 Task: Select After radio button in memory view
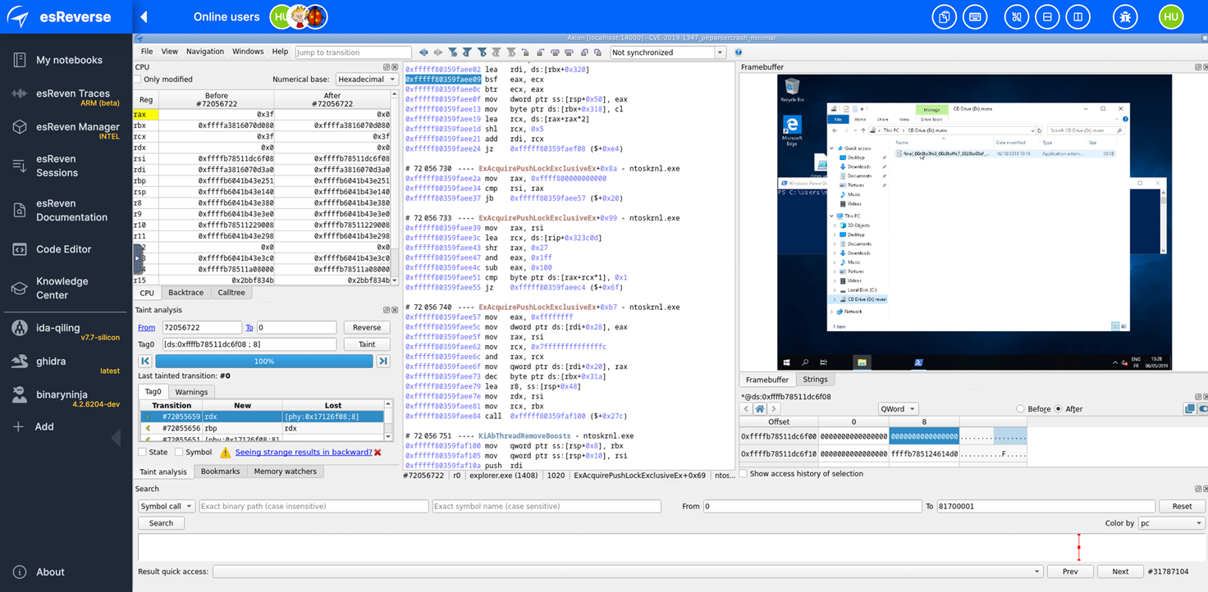1058,409
